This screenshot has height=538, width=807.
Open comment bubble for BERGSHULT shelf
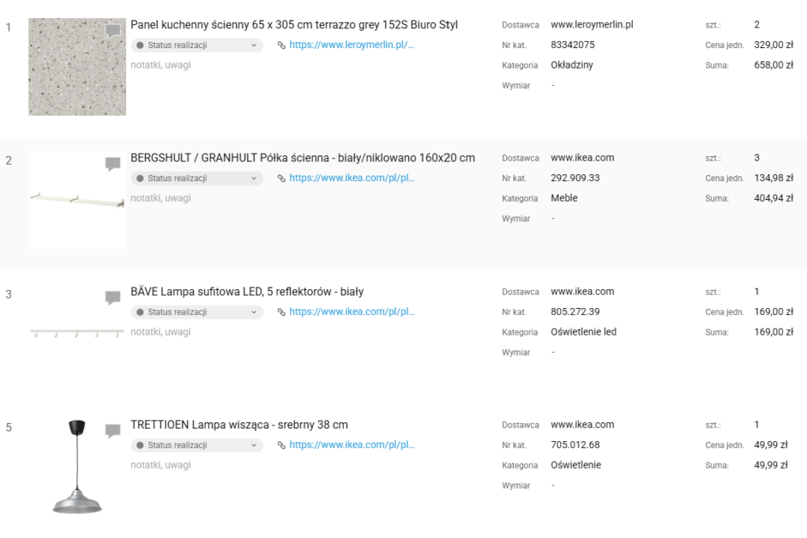[x=113, y=164]
